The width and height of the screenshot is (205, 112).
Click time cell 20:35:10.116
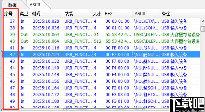click(46, 48)
